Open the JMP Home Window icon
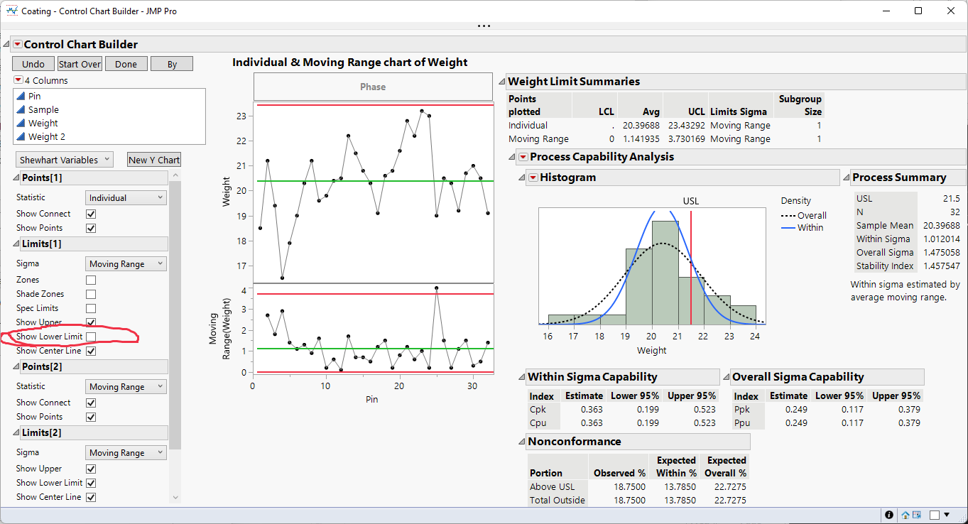 click(906, 515)
